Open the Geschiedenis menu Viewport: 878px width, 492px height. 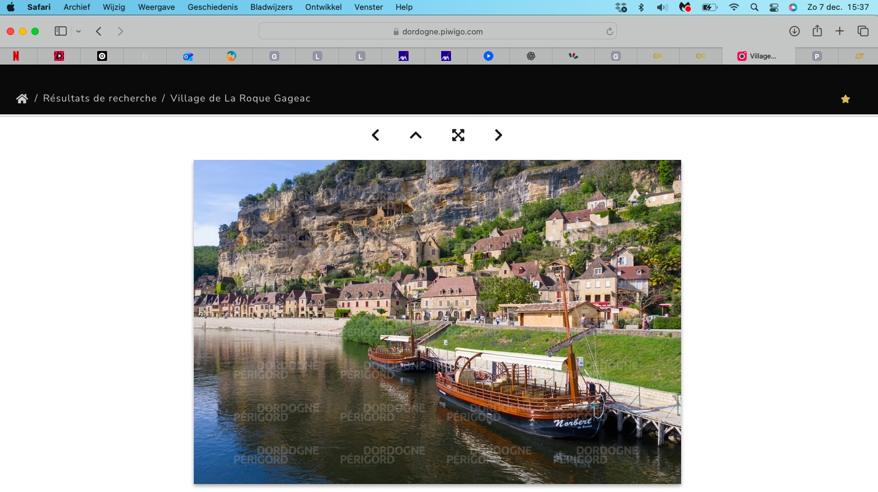pos(212,7)
